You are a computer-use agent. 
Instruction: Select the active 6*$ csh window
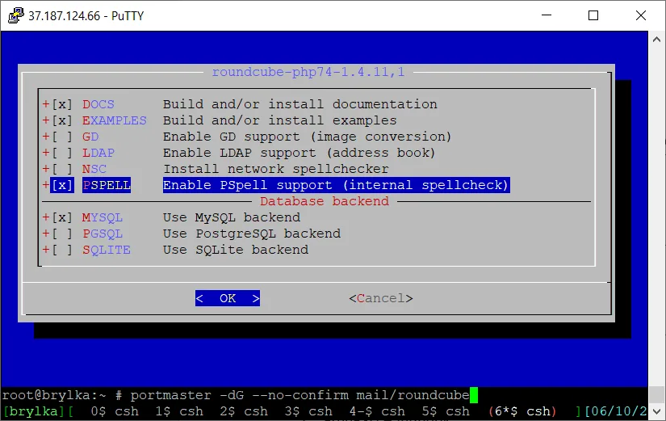pyautogui.click(x=522, y=411)
